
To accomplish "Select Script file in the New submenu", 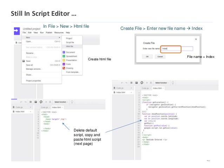I will pos(72,42).
